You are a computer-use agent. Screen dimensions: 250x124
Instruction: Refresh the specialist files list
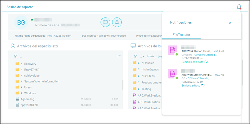[119, 56]
